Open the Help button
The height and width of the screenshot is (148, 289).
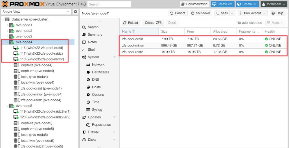pyautogui.click(x=278, y=13)
